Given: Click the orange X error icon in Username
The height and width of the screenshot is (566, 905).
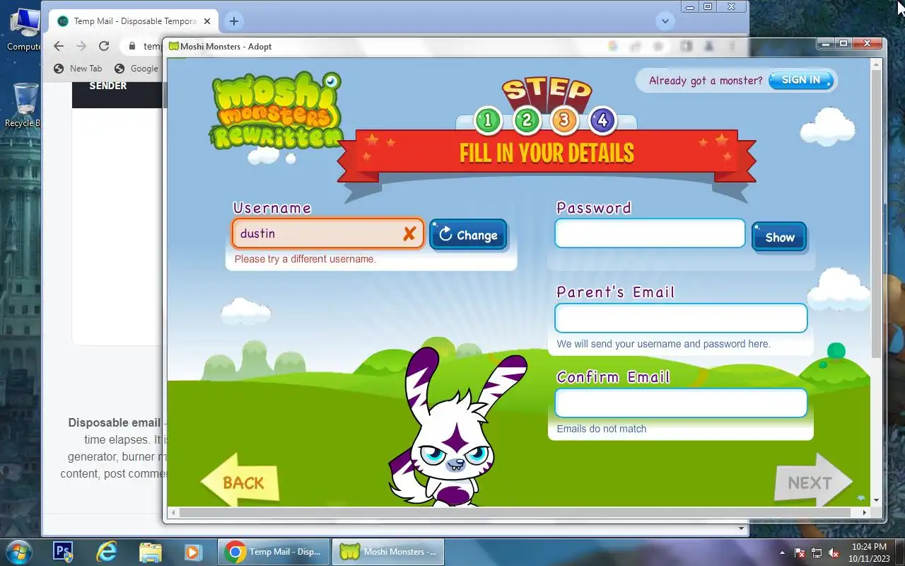Looking at the screenshot, I should [x=409, y=234].
